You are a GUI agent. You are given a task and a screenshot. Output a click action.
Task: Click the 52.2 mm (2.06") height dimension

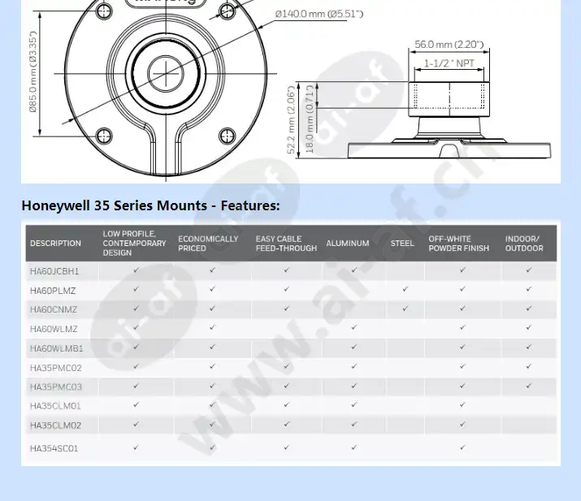pos(291,120)
